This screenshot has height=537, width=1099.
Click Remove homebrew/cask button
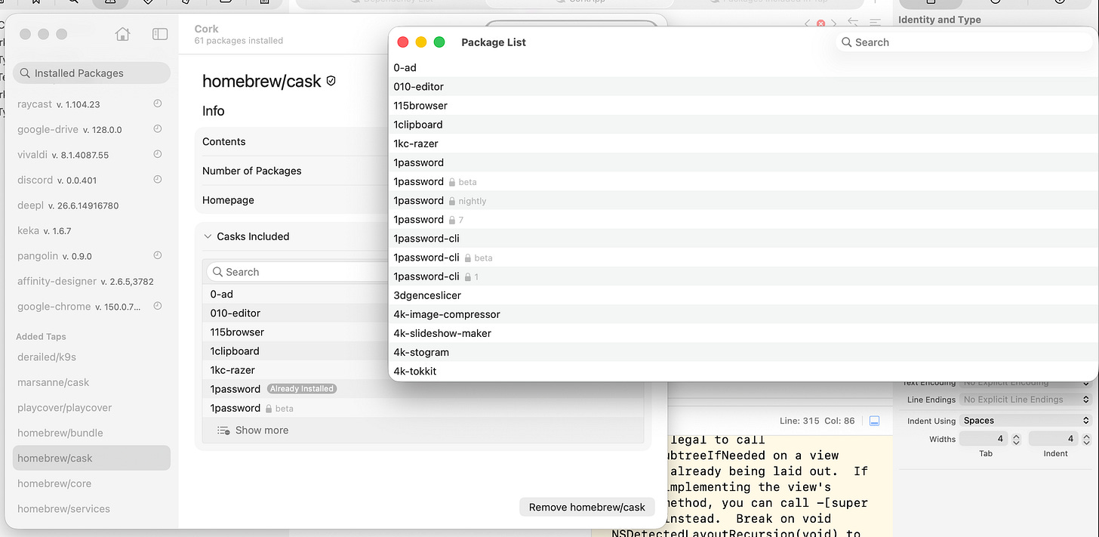(x=587, y=507)
